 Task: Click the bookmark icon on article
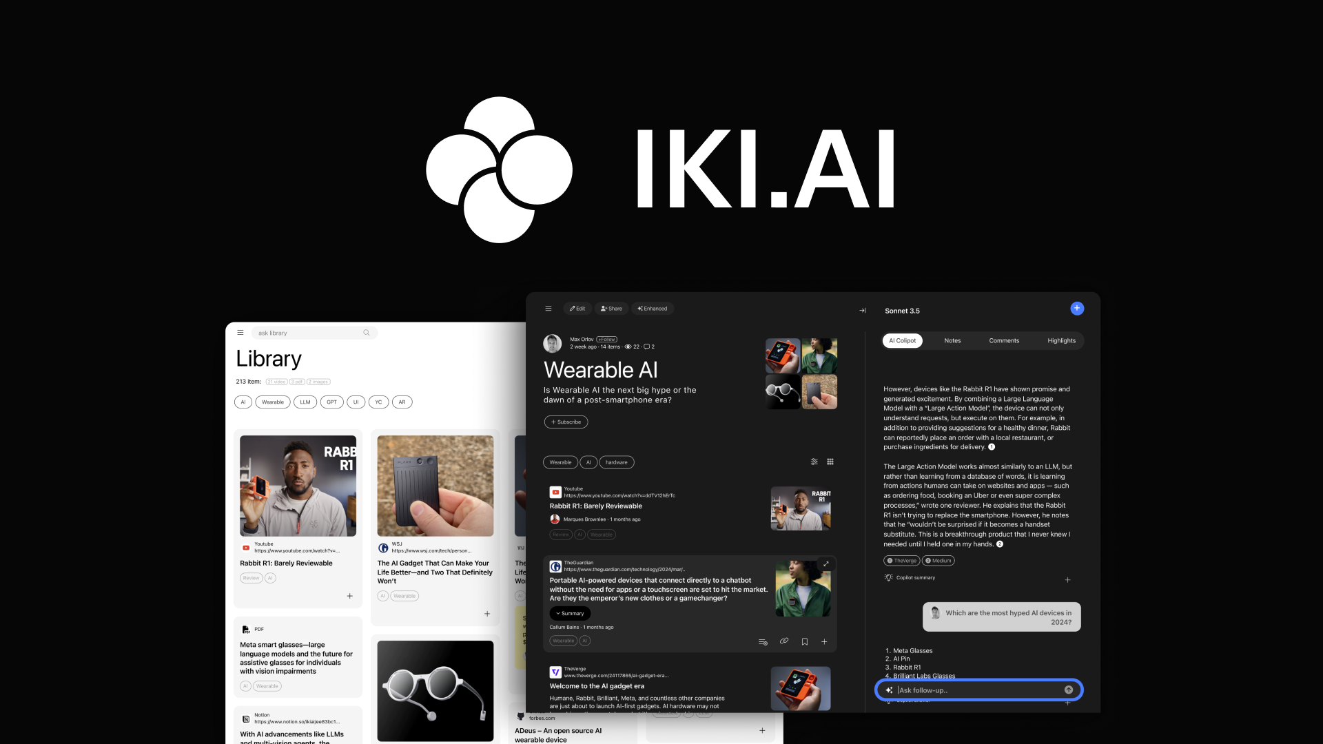pyautogui.click(x=804, y=641)
